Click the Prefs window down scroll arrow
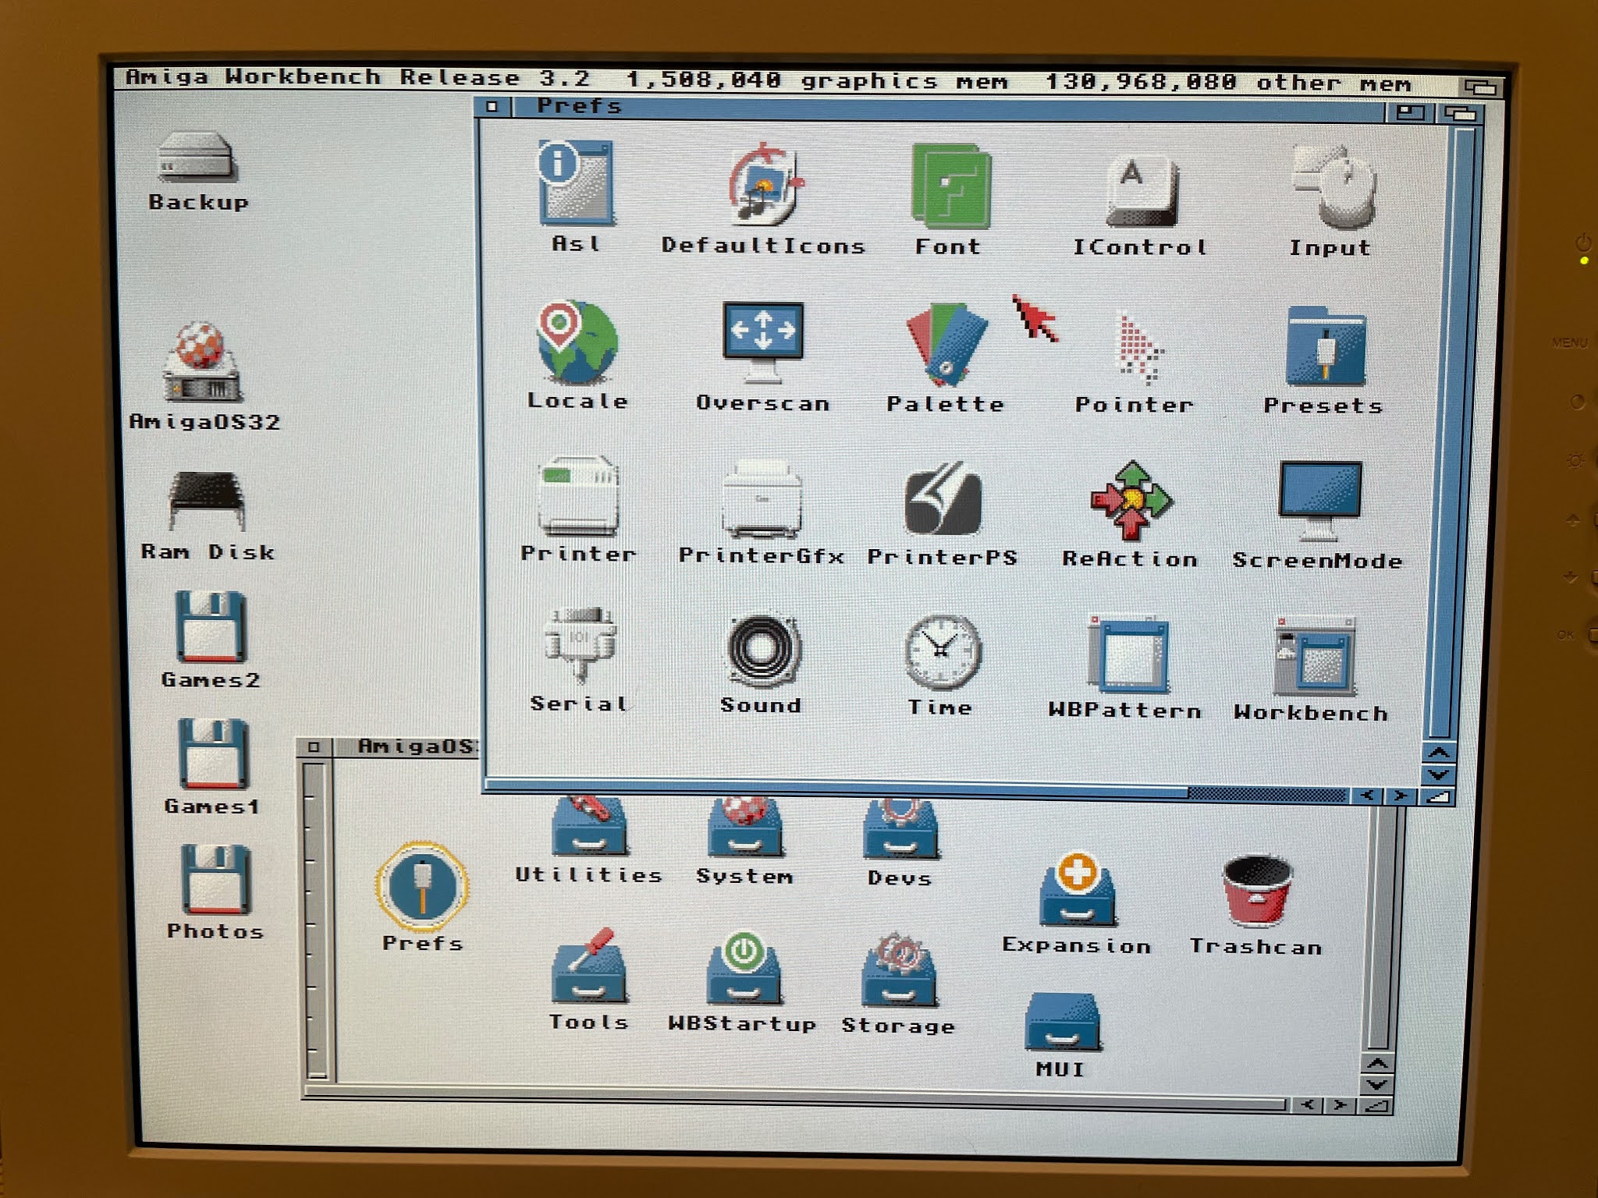 click(1439, 775)
